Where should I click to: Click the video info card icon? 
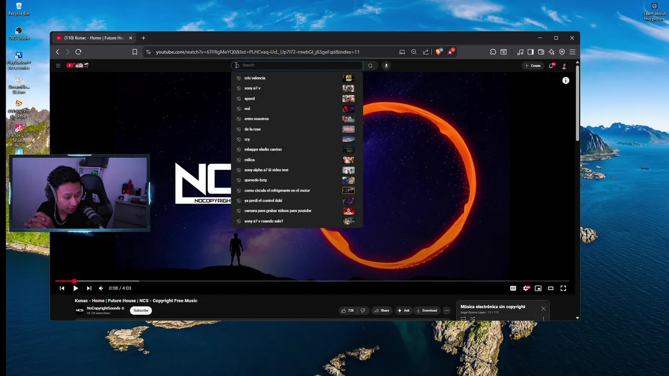[x=566, y=80]
